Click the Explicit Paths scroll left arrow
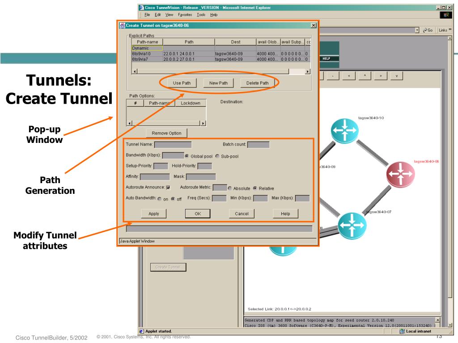This screenshot has height=343, width=458. 135,71
